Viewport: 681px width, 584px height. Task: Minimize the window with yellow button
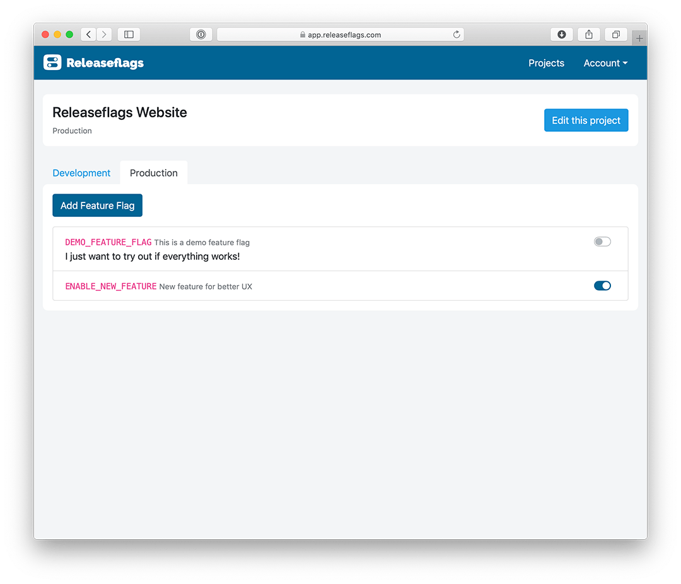(x=57, y=34)
